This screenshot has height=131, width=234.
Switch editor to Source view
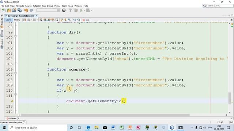tap(8, 20)
